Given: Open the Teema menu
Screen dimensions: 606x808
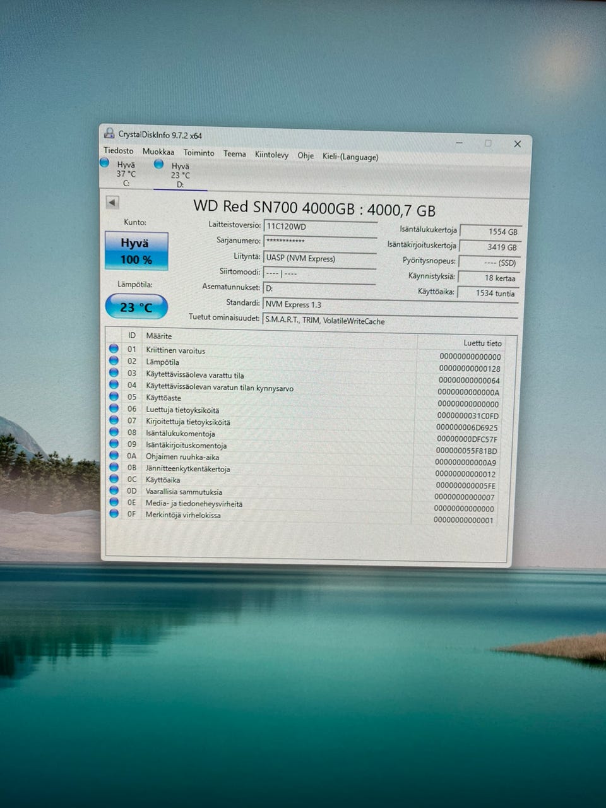Looking at the screenshot, I should [235, 153].
